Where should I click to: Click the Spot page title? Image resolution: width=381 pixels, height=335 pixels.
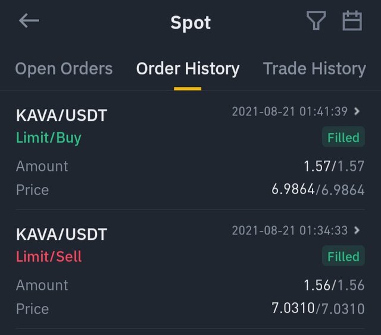pos(190,23)
